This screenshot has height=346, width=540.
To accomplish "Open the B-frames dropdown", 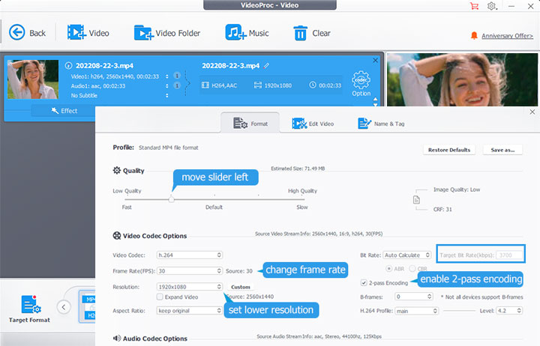I will tap(413, 297).
